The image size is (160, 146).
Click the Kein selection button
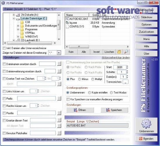(x=71, y=52)
